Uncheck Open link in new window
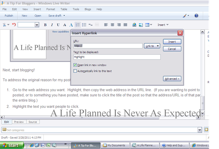 point(75,65)
